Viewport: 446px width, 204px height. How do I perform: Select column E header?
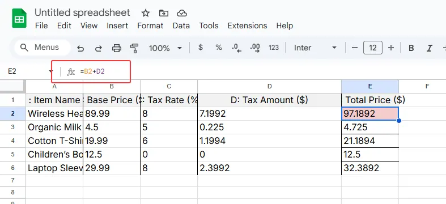click(x=370, y=87)
